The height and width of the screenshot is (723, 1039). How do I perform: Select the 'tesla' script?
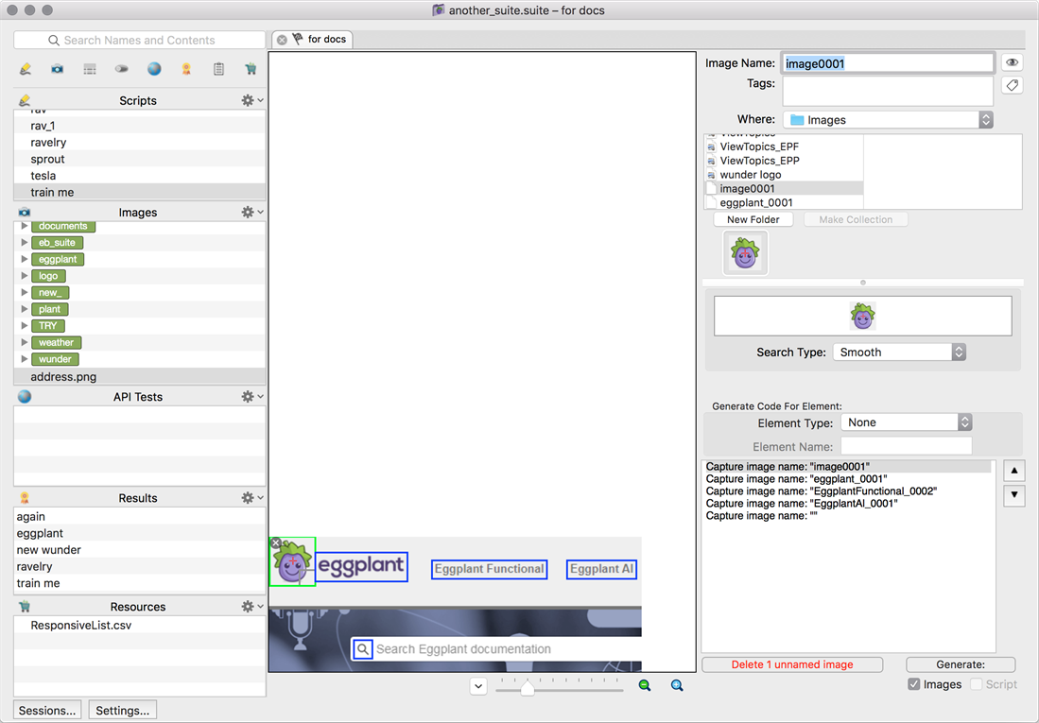click(x=139, y=176)
